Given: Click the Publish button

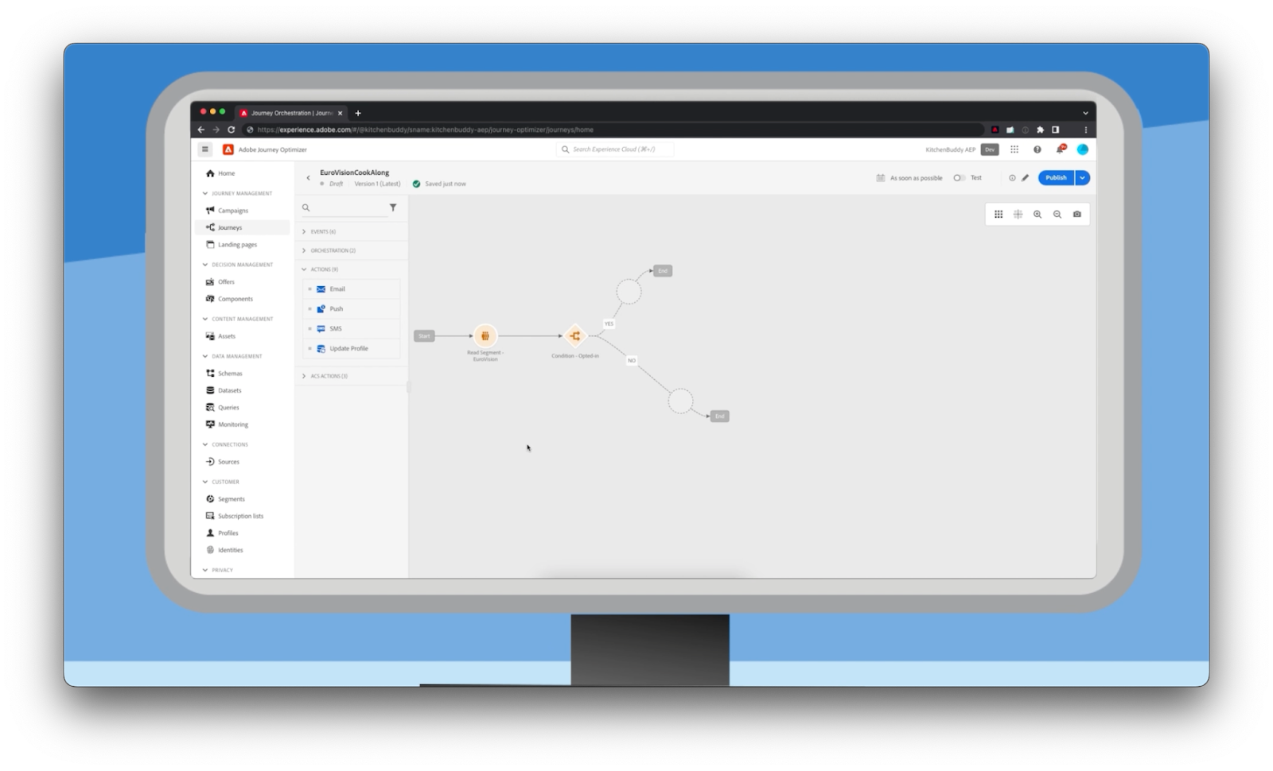Looking at the screenshot, I should [x=1056, y=178].
